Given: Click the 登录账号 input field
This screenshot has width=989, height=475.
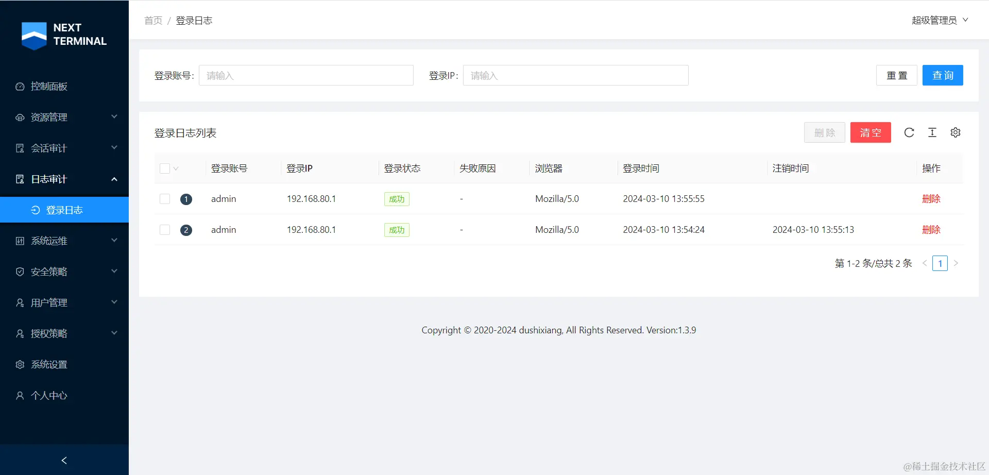Looking at the screenshot, I should pos(306,75).
